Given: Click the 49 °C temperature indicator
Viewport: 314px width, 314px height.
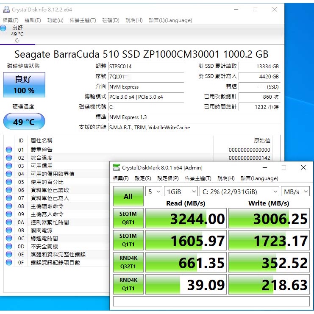Looking at the screenshot, I should [x=24, y=122].
